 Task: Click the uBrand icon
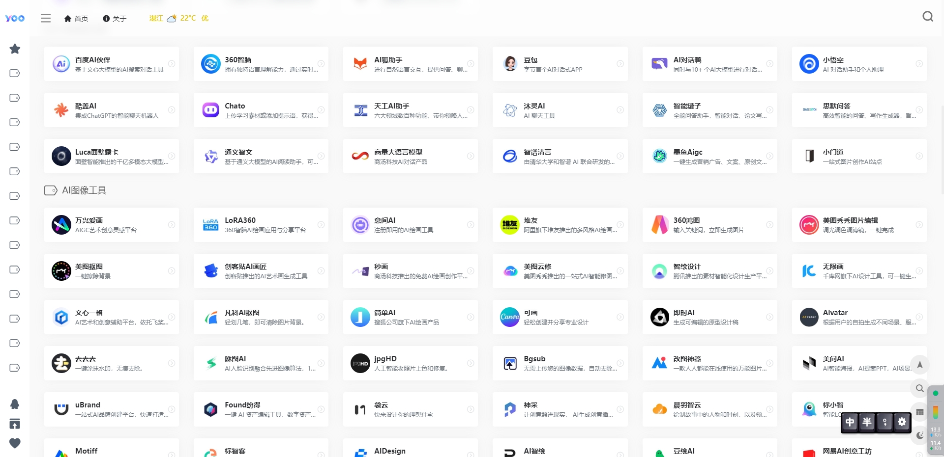point(61,409)
